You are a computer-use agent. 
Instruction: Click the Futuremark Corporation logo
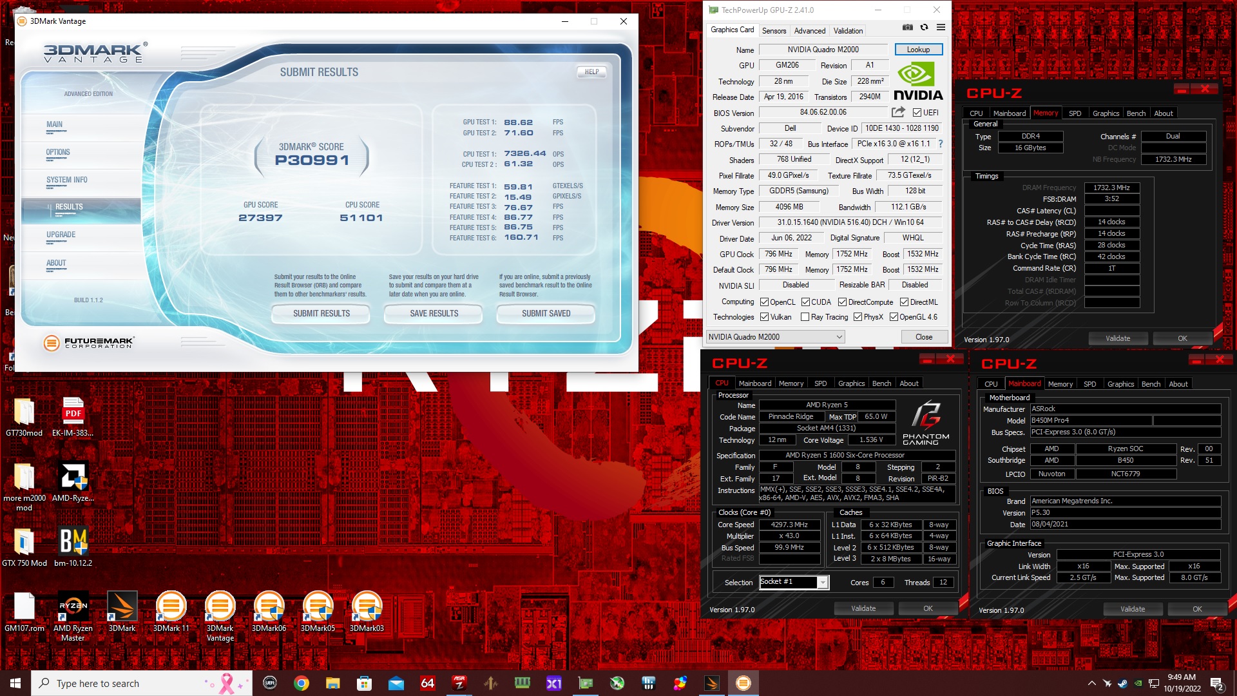pyautogui.click(x=89, y=343)
